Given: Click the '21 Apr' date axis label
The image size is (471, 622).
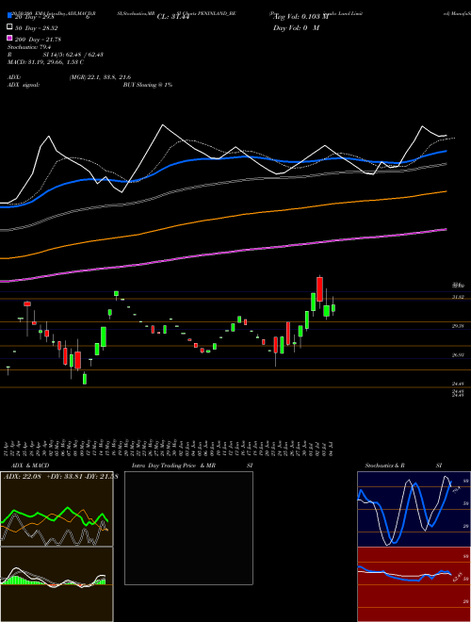Looking at the screenshot, I should (8, 449).
